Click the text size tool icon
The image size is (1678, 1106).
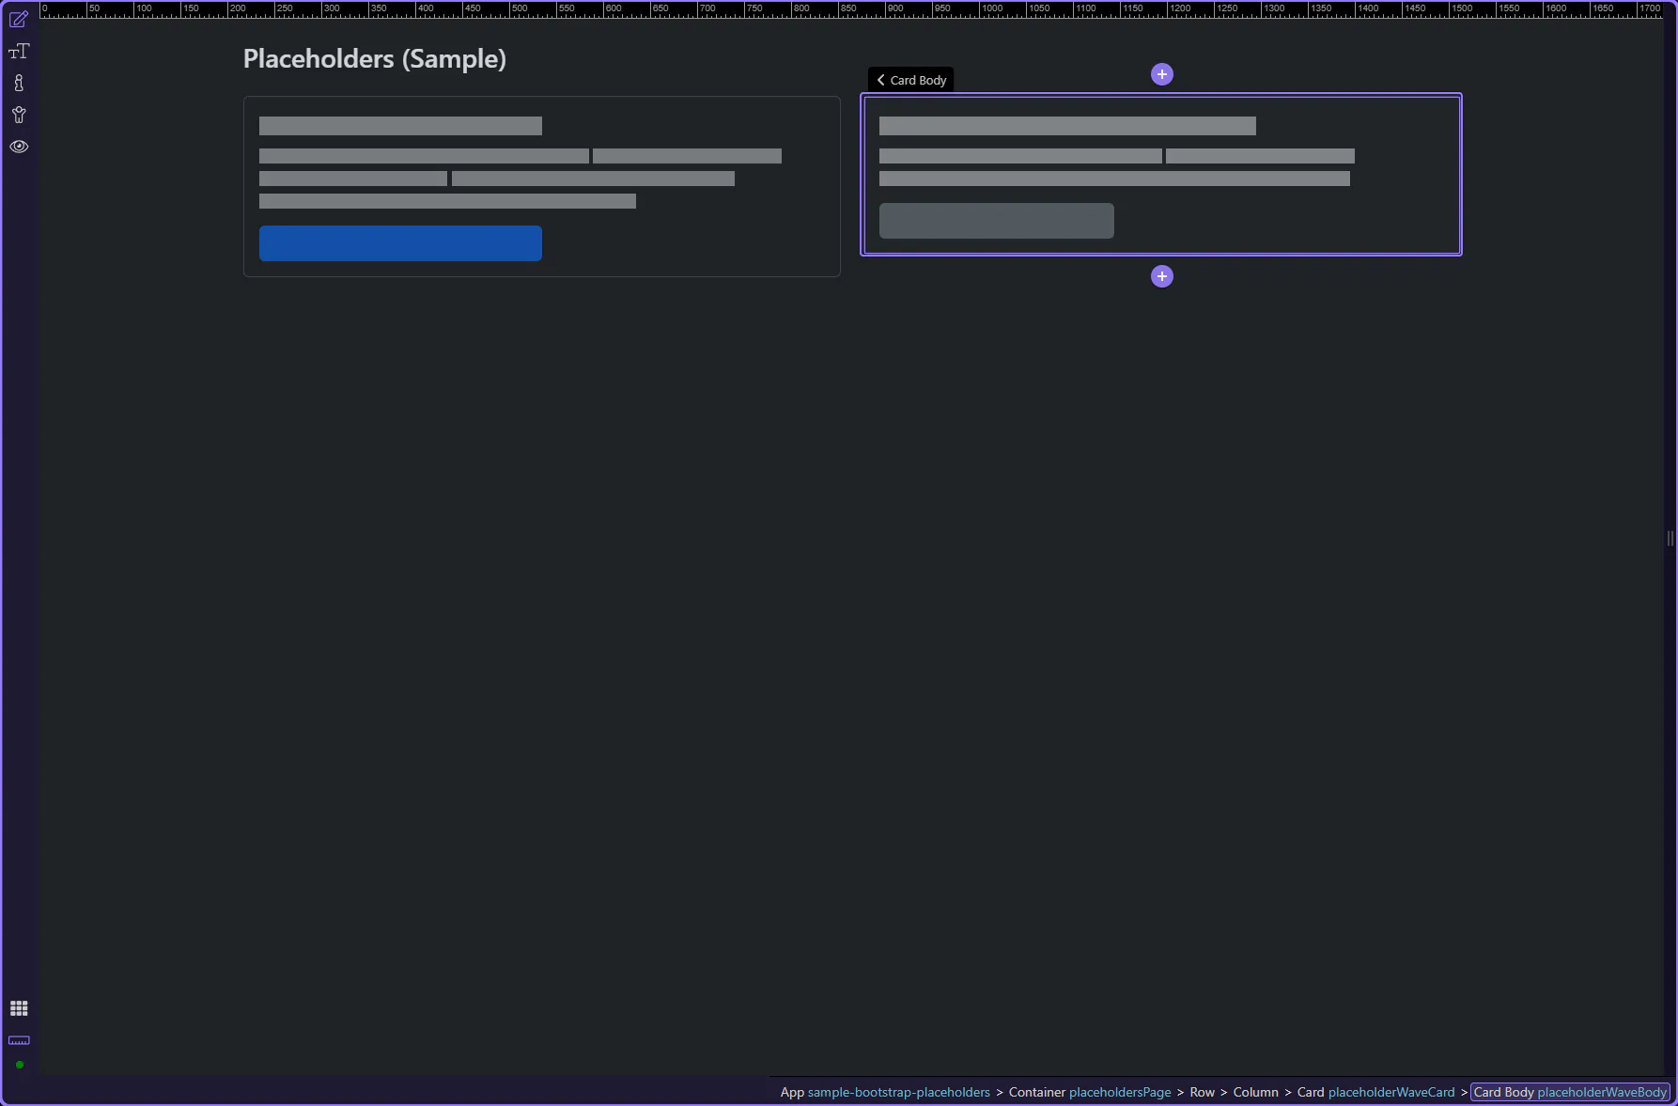pos(19,52)
